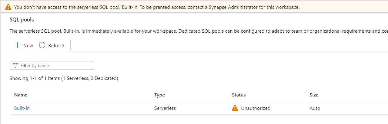Sort by the Status column header
This screenshot has height=124, width=388.
tap(239, 95)
